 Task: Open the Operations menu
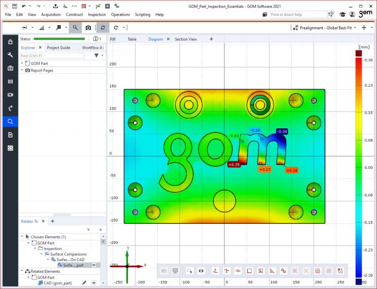click(x=120, y=14)
